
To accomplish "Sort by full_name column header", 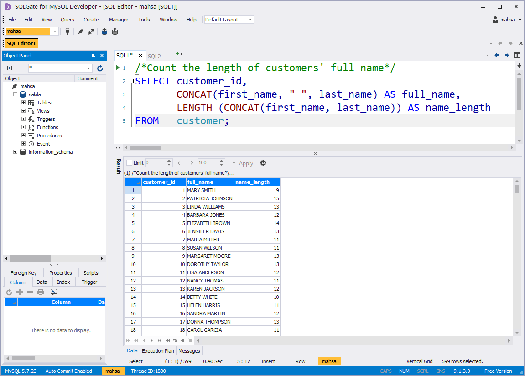I will [x=210, y=182].
